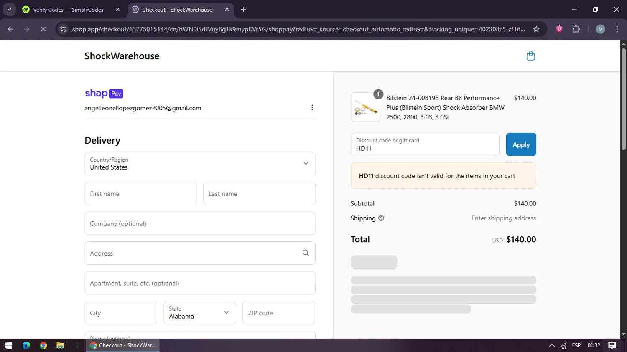Bookmark this page with the star icon
The height and width of the screenshot is (352, 627).
point(536,29)
